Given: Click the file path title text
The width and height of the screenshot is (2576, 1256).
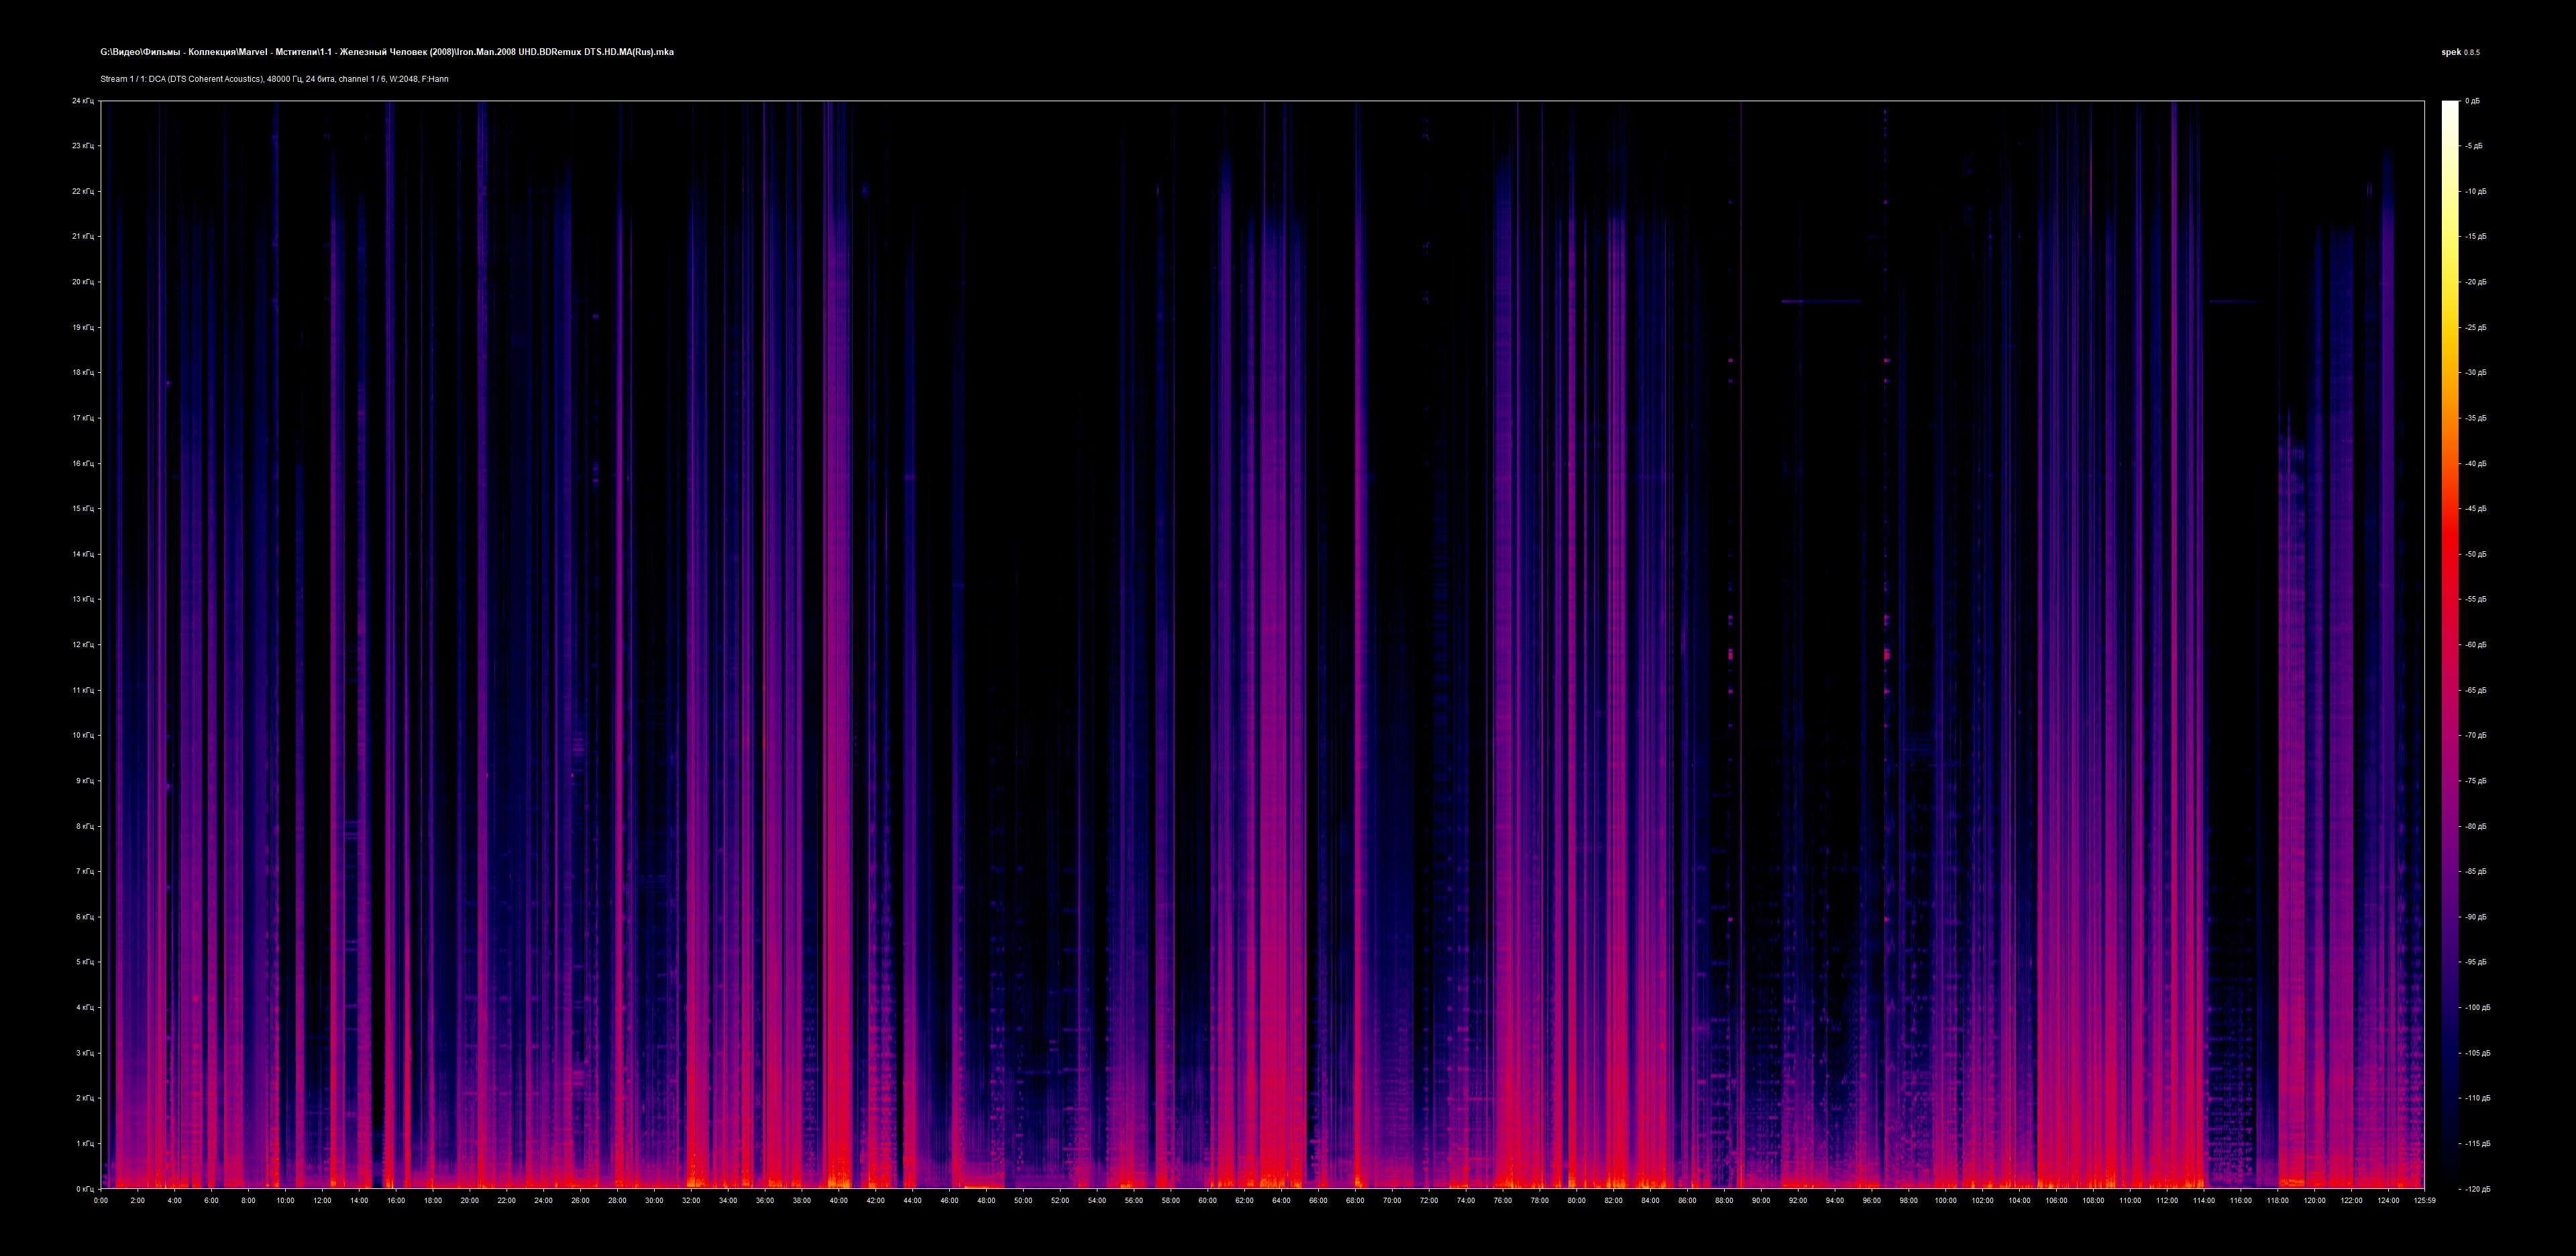Looking at the screenshot, I should pyautogui.click(x=386, y=52).
